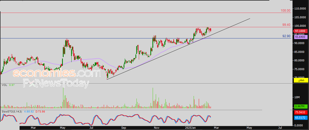Select the purple 93.6400 moving average tag
This screenshot has width=309, height=130.
(300, 37)
